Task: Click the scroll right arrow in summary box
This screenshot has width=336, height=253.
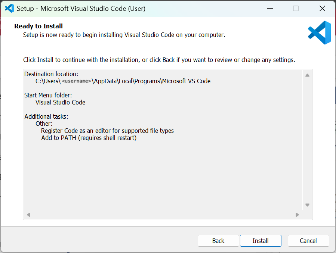Action: 297,215
